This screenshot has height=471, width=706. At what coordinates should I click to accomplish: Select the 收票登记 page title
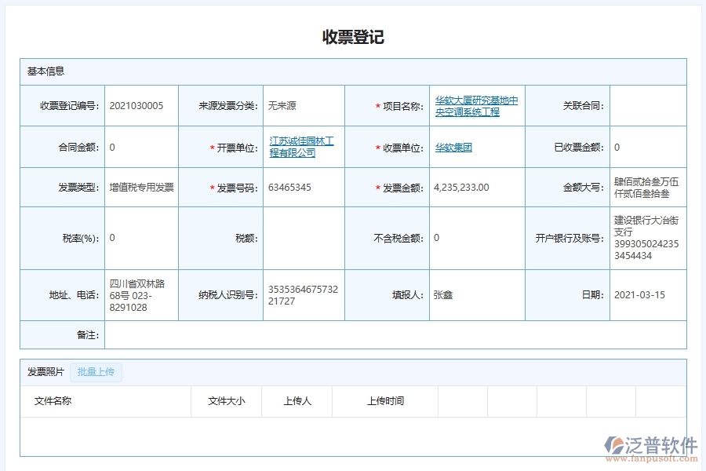[x=353, y=36]
